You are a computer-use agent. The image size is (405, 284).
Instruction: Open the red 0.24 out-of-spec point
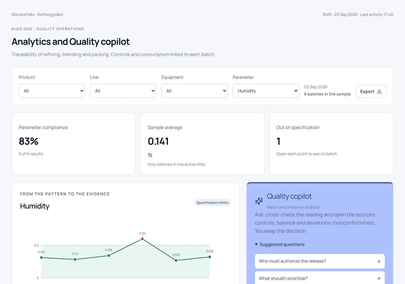142,239
